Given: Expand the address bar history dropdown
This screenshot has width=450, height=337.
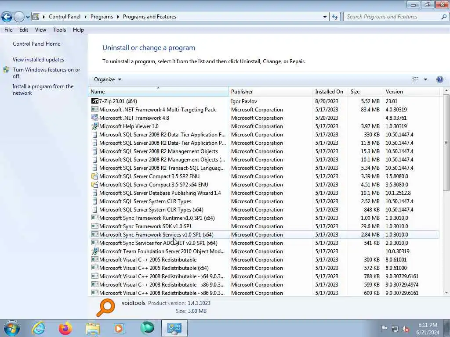Looking at the screenshot, I should [x=325, y=17].
